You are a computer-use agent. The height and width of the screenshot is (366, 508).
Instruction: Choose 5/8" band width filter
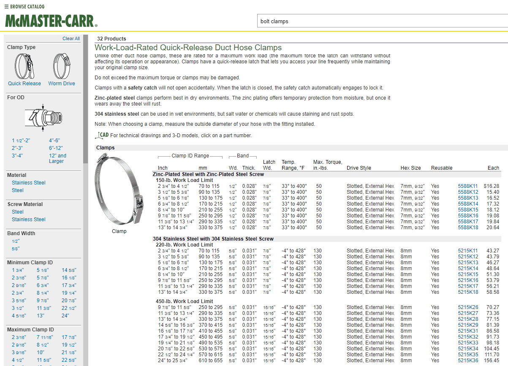click(16, 249)
